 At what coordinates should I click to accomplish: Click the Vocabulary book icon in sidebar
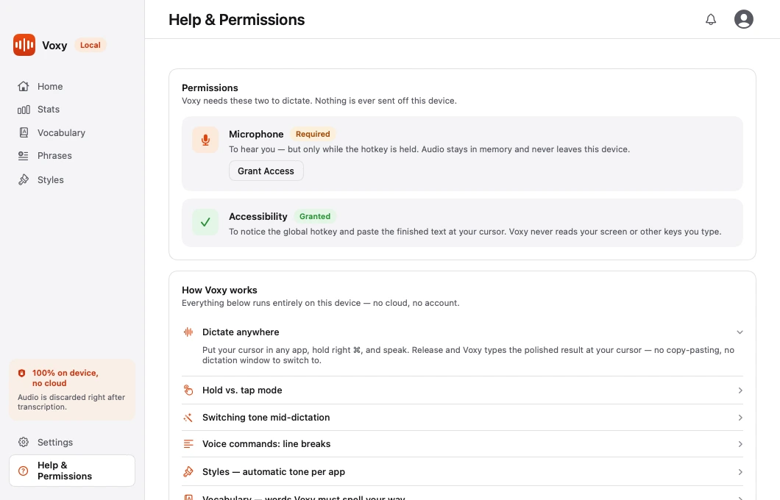tap(24, 132)
